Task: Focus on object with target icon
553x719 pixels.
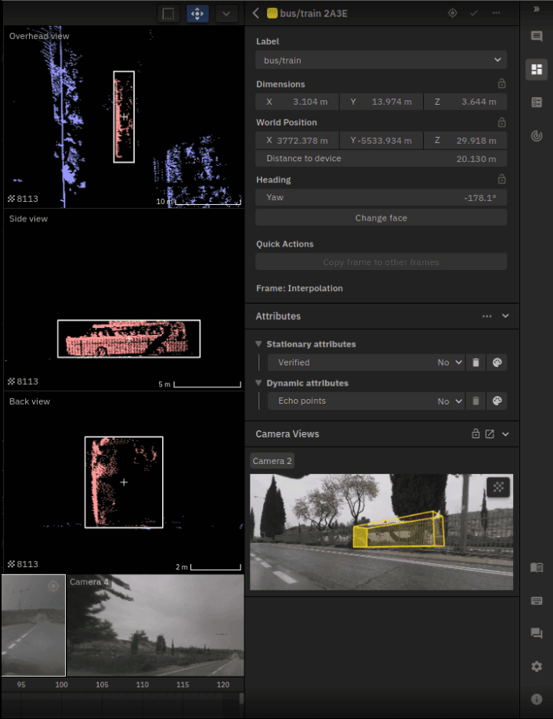Action: 453,13
